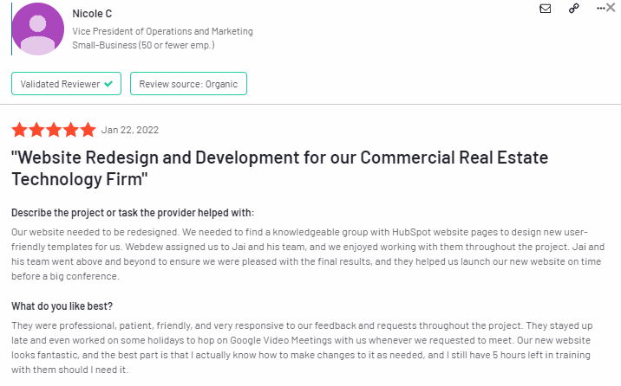Click the green checkmark beside Validated Reviewer
Image resolution: width=621 pixels, height=386 pixels.
tap(108, 84)
